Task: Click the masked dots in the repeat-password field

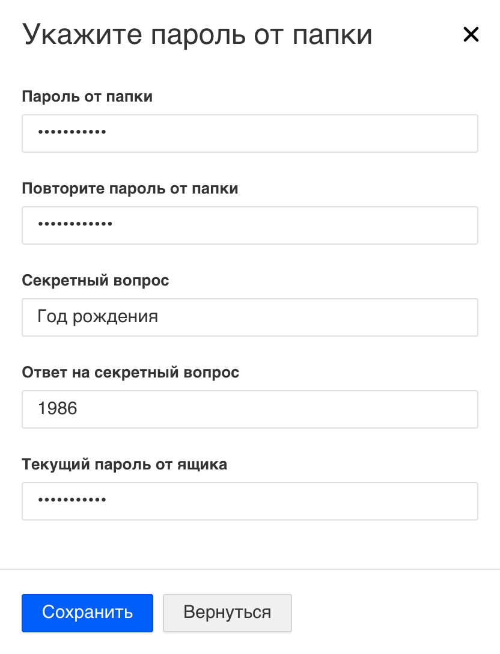Action: (75, 225)
